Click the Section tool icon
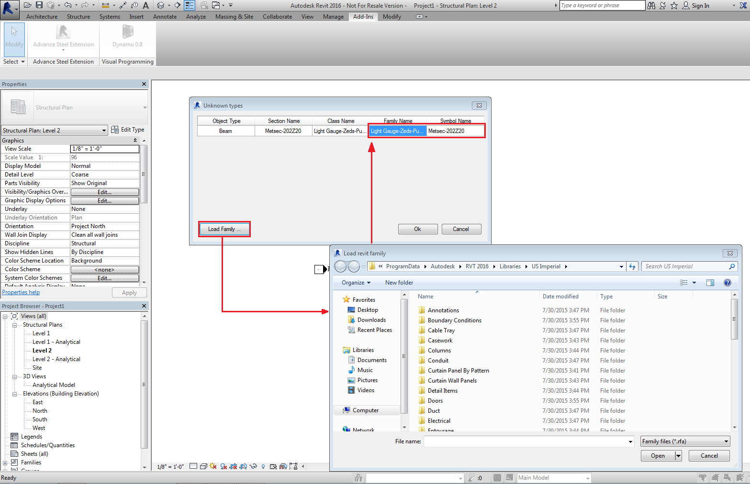This screenshot has width=750, height=484. pos(178,5)
